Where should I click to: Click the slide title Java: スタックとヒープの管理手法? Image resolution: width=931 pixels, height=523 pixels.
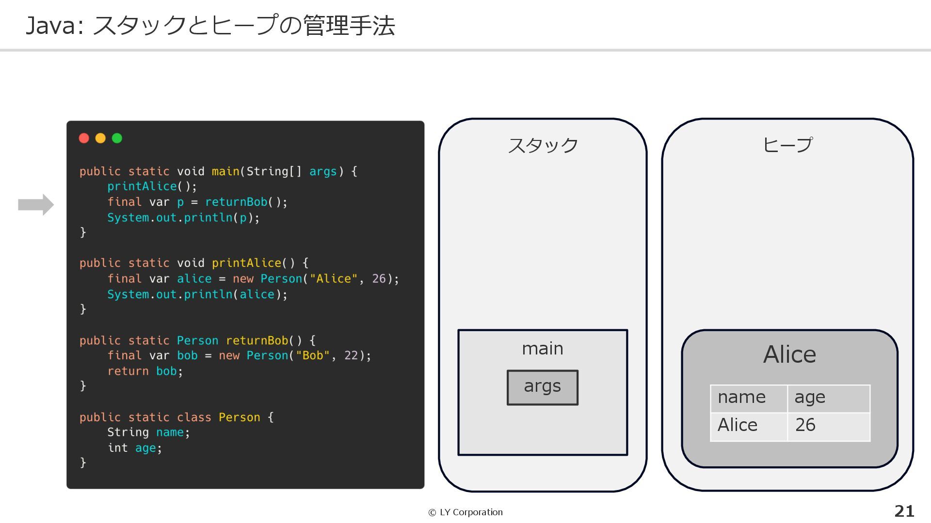point(210,26)
